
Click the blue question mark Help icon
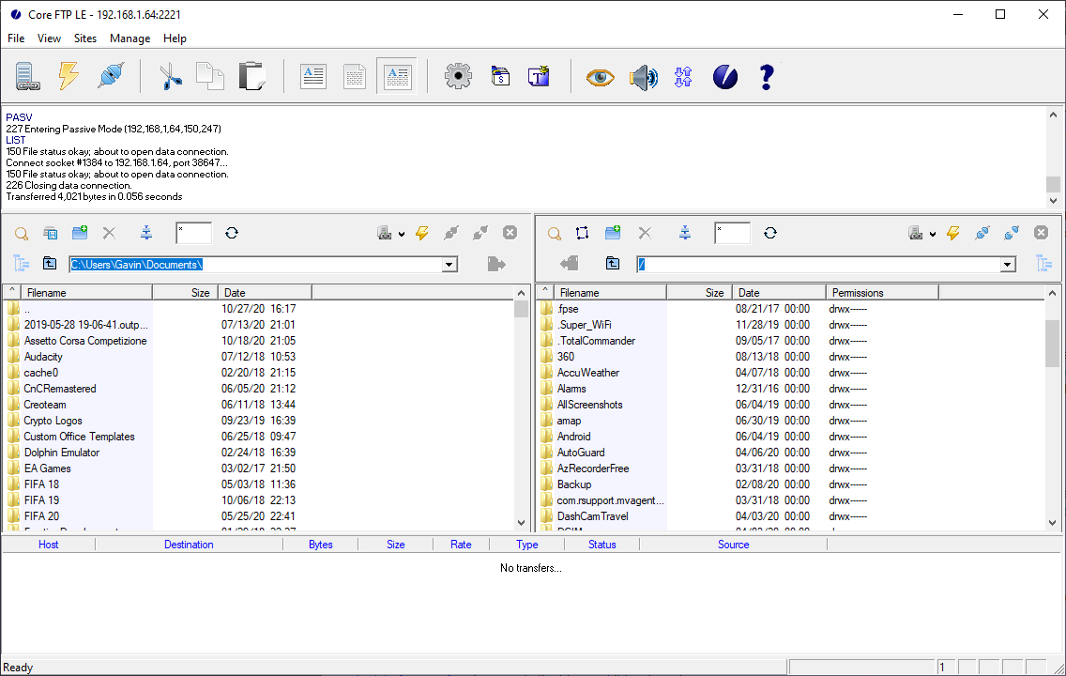tap(766, 77)
